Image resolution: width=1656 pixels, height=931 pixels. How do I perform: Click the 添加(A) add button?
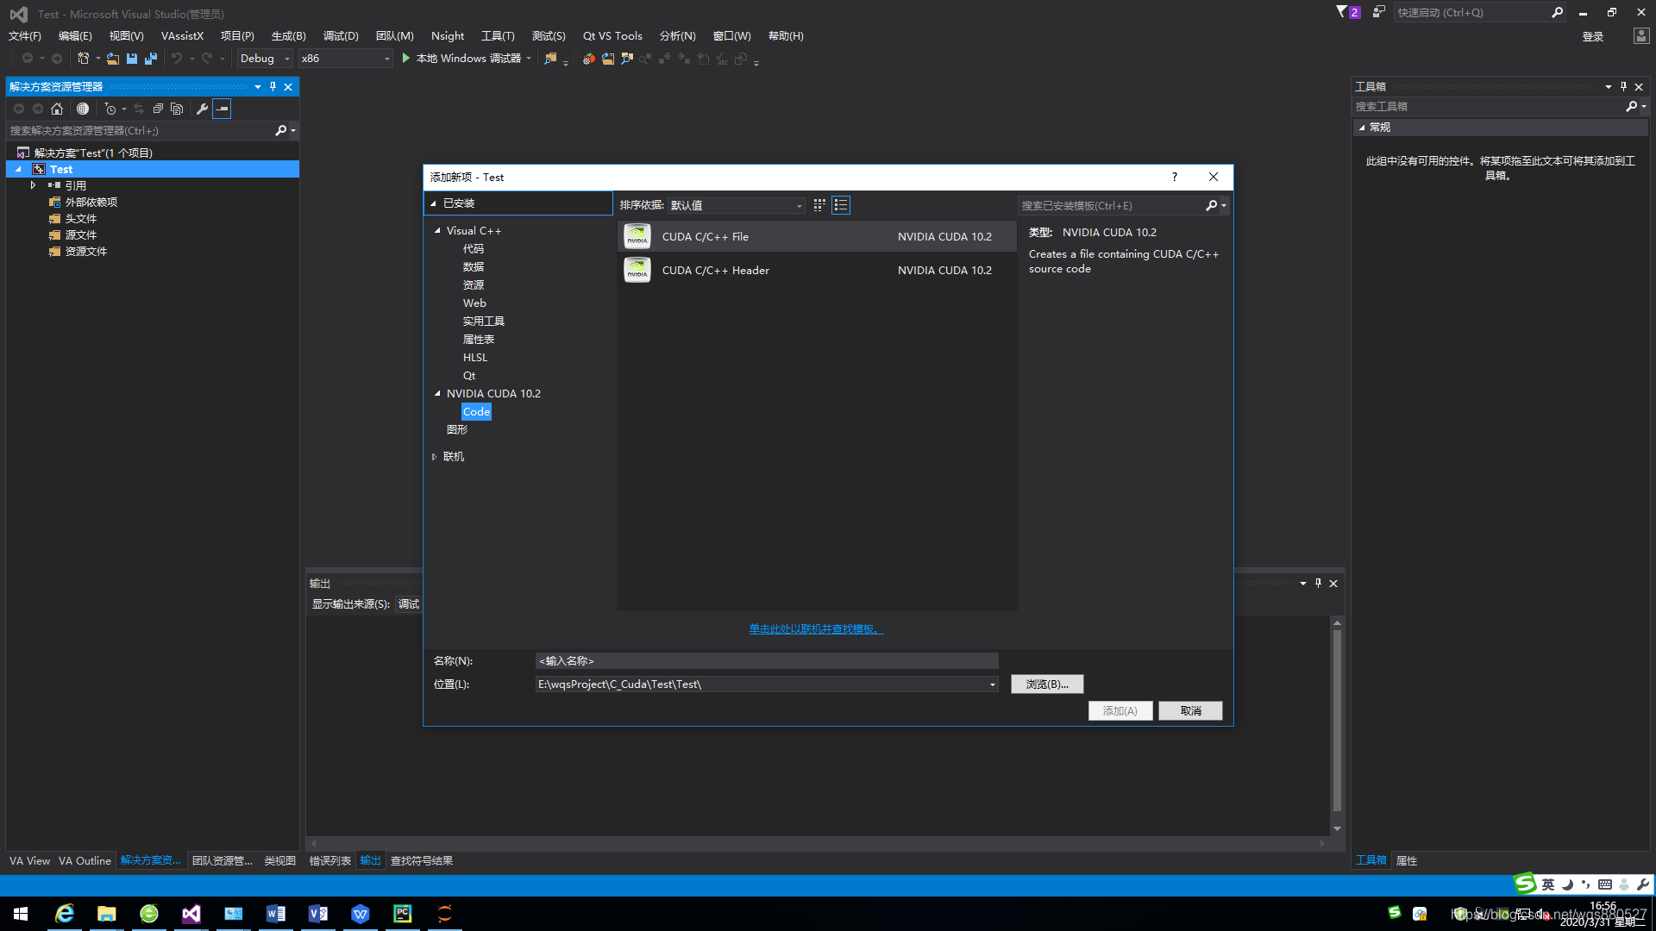click(x=1120, y=710)
